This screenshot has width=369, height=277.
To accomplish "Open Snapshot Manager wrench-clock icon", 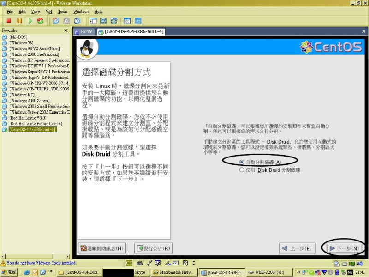I will coord(77,21).
